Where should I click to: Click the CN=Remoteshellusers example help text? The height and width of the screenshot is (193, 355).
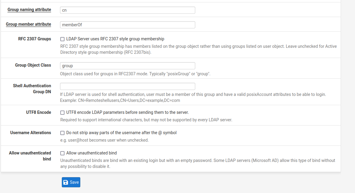click(x=120, y=100)
